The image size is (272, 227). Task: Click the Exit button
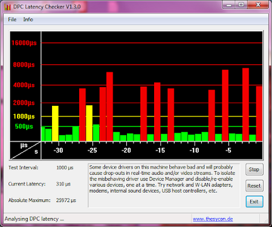click(254, 202)
